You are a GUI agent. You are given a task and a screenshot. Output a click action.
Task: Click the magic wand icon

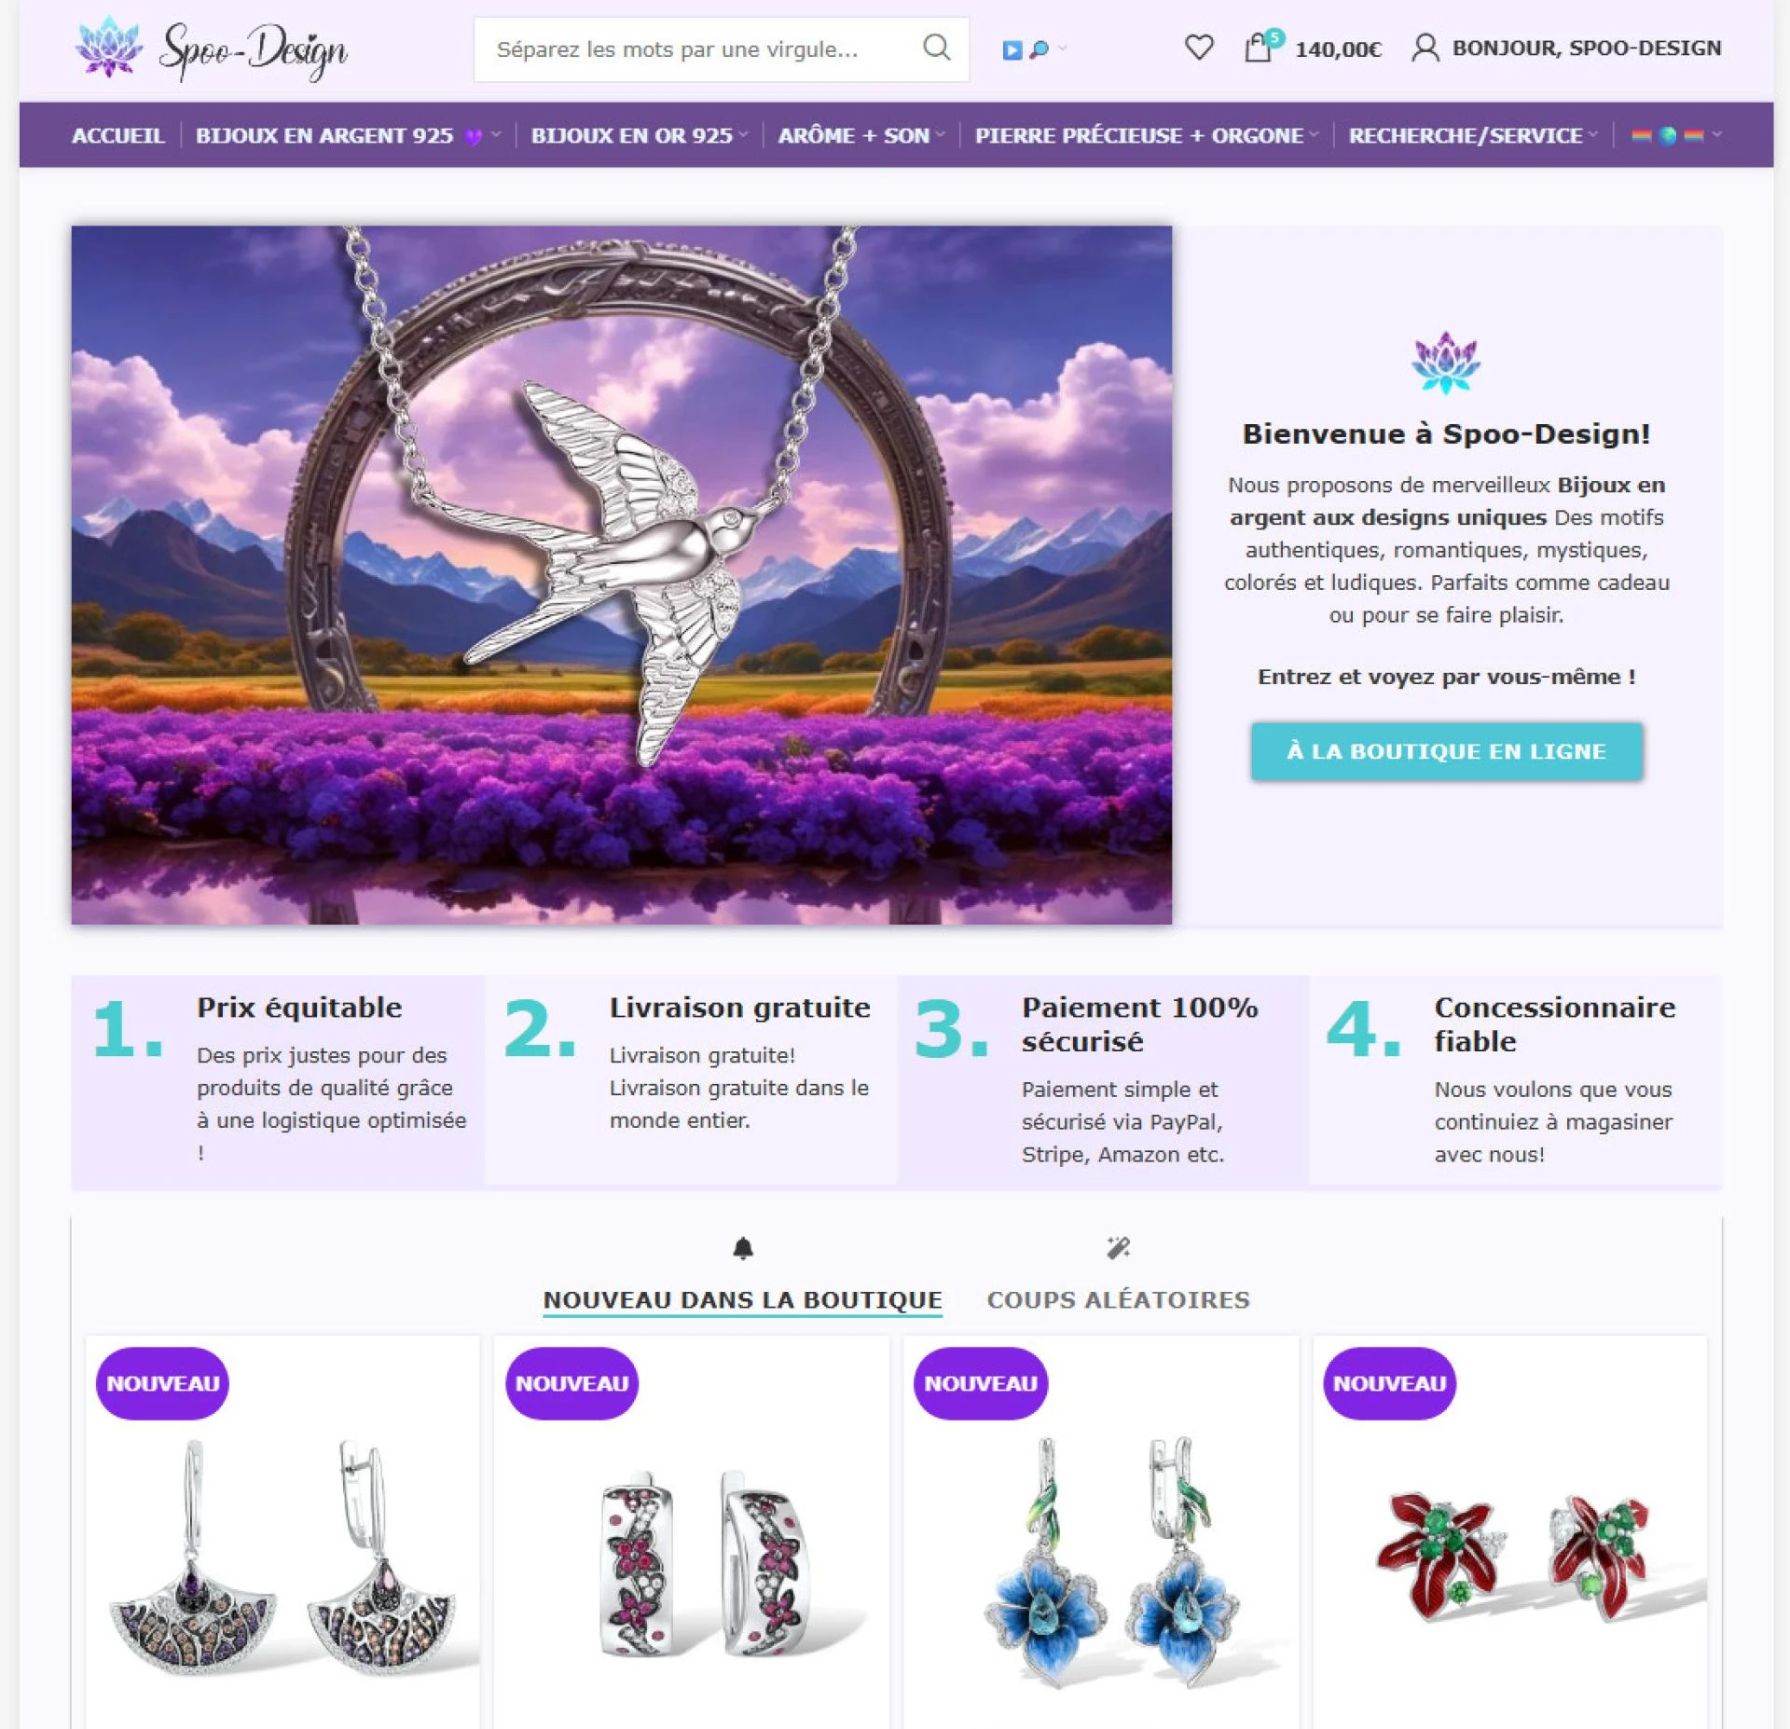click(1118, 1247)
